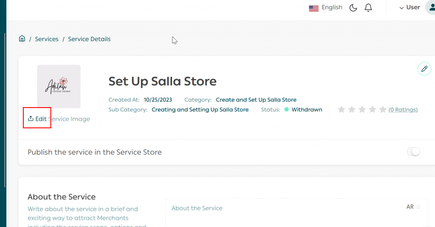Enable Publish the service in Service Store toggle
435x227 pixels.
(413, 152)
